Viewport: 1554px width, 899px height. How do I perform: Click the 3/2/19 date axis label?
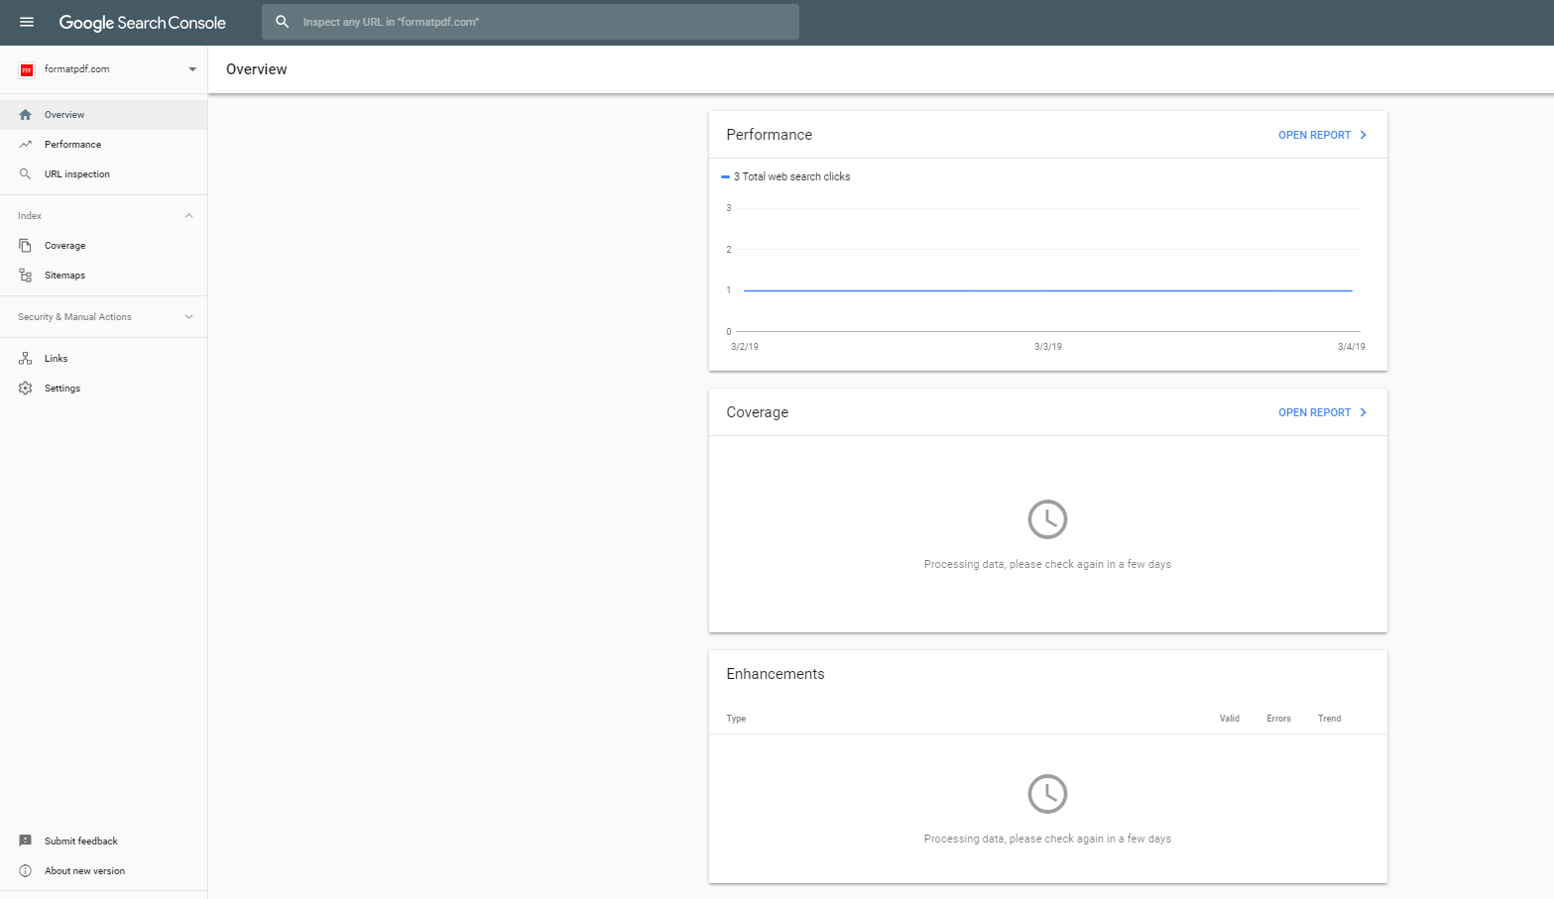click(x=745, y=347)
